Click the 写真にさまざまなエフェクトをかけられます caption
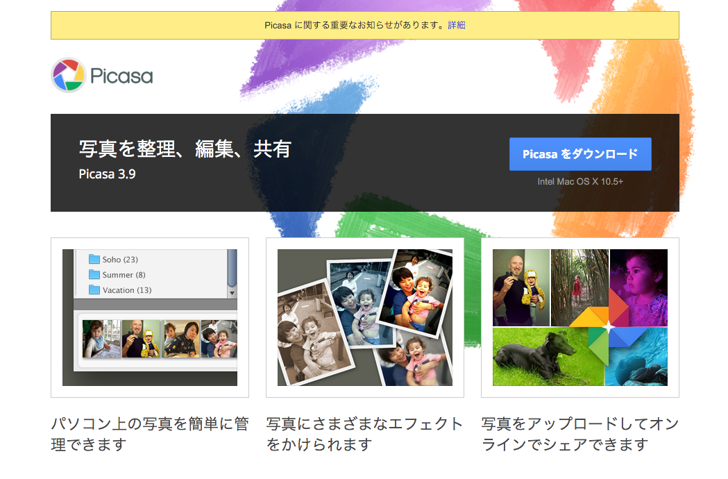 pyautogui.click(x=365, y=434)
